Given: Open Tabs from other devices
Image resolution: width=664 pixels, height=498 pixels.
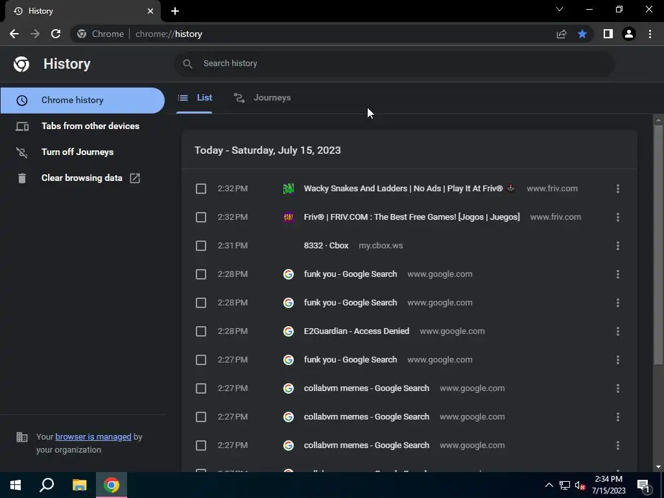Looking at the screenshot, I should click(90, 126).
